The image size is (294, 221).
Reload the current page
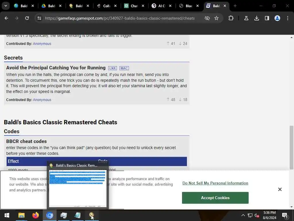tap(27, 18)
